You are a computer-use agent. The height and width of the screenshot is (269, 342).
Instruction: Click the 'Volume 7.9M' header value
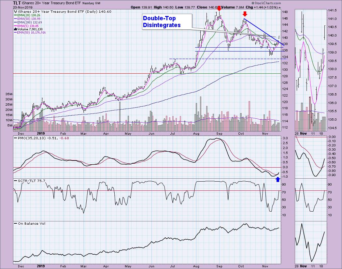point(233,7)
